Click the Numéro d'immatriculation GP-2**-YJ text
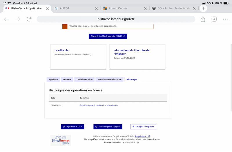 (x=73, y=54)
